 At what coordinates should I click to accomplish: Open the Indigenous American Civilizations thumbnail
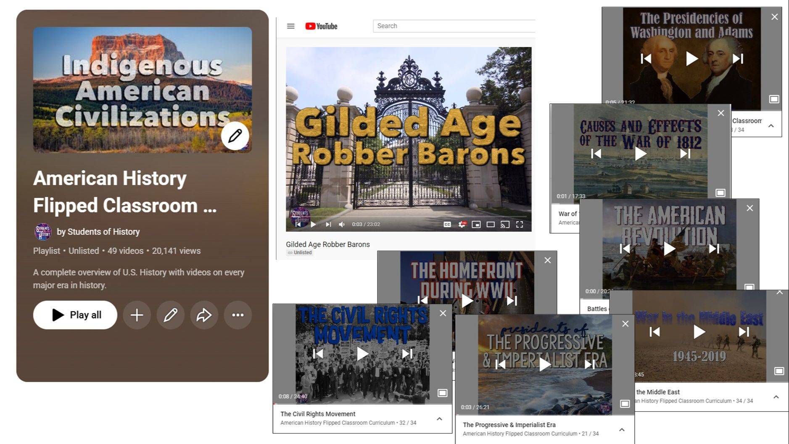[142, 90]
